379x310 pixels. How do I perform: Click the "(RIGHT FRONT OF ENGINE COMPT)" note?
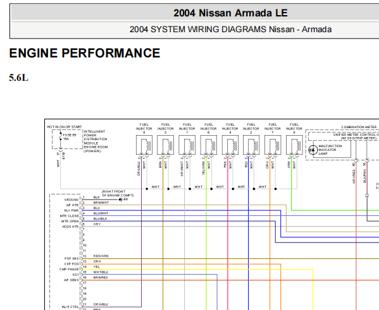point(118,193)
